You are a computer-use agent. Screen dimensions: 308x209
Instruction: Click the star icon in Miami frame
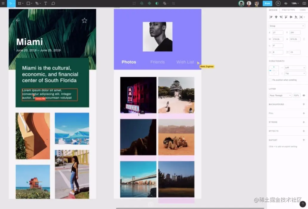pyautogui.click(x=85, y=20)
